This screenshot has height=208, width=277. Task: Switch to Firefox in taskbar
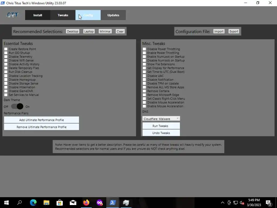(x=86, y=202)
